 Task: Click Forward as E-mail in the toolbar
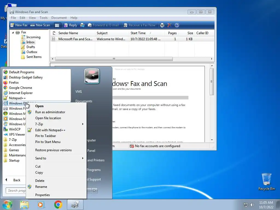103,25
